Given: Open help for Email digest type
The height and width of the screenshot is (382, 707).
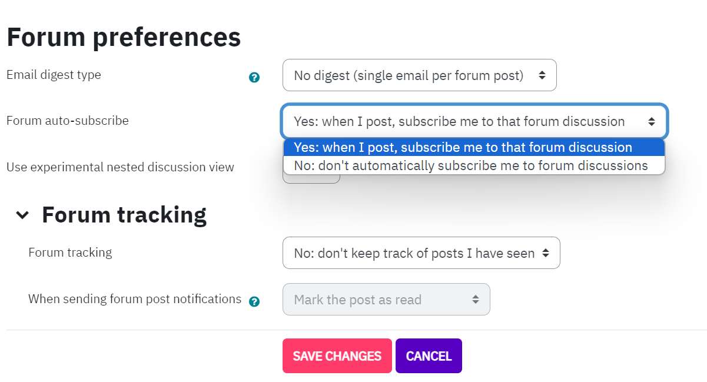Looking at the screenshot, I should 254,77.
